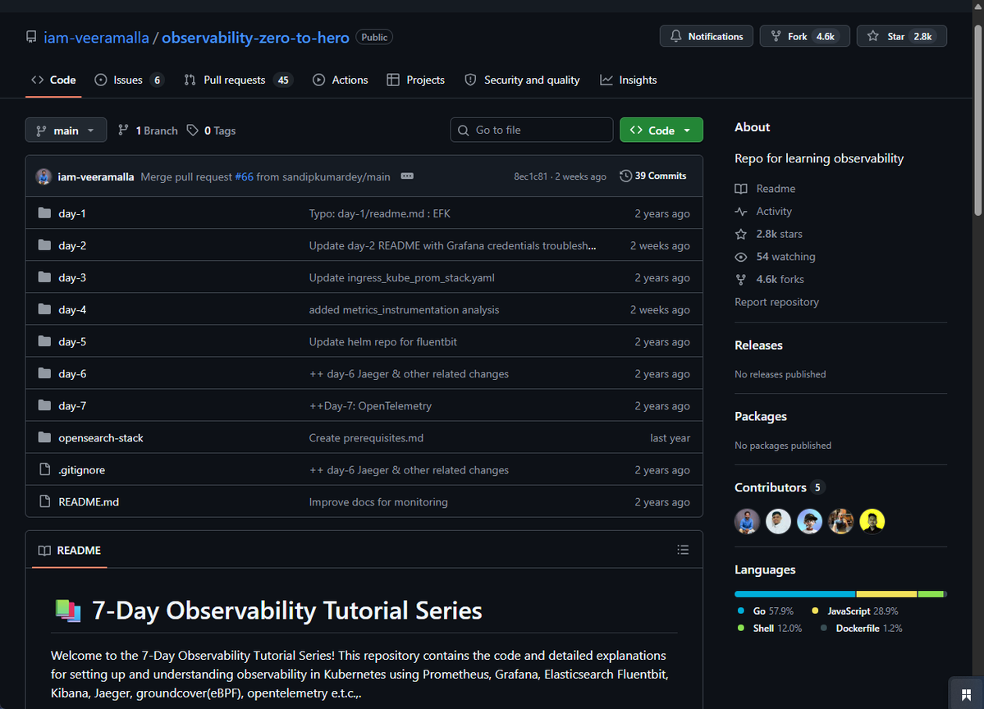Open the Dockerfile 1.2% language link
The image size is (984, 709).
862,628
